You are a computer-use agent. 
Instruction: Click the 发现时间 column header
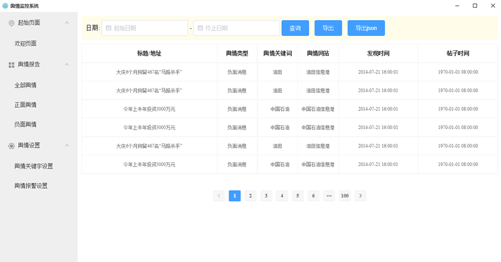pyautogui.click(x=378, y=53)
